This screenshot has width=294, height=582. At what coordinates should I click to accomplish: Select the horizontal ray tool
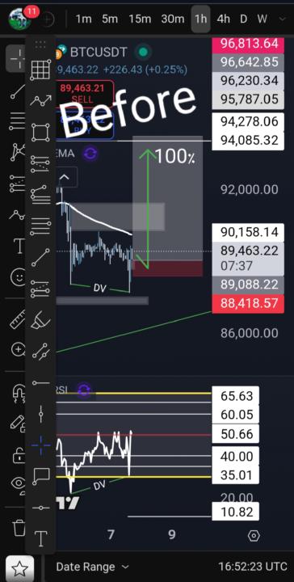[x=40, y=382]
